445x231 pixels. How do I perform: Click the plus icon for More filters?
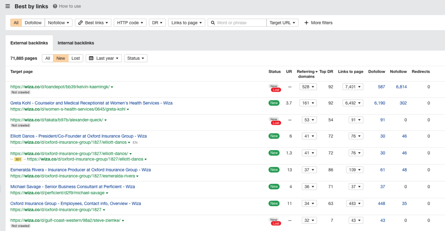pos(306,23)
